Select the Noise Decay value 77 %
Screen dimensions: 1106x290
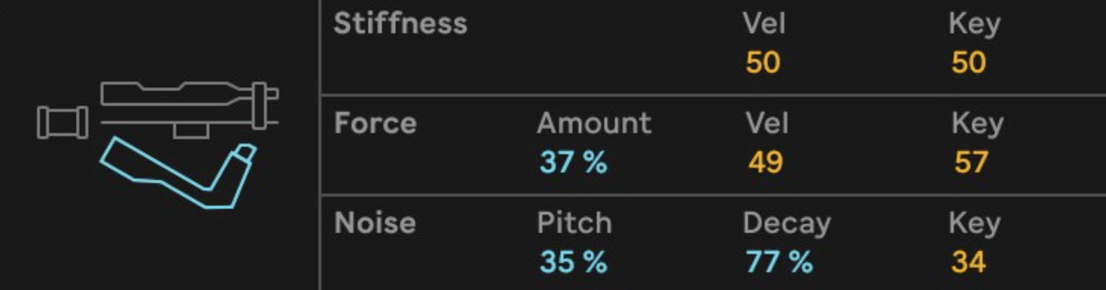[779, 262]
